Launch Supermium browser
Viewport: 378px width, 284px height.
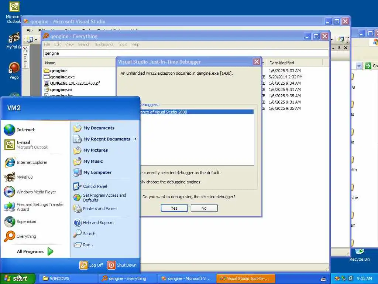[20, 222]
